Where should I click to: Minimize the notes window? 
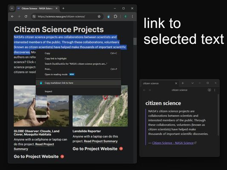(x=200, y=83)
